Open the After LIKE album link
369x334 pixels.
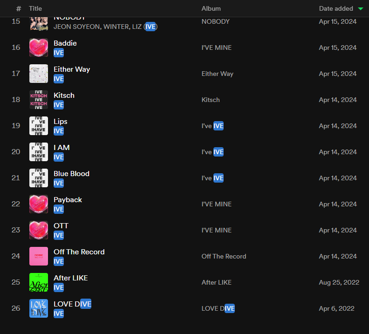[x=216, y=282]
